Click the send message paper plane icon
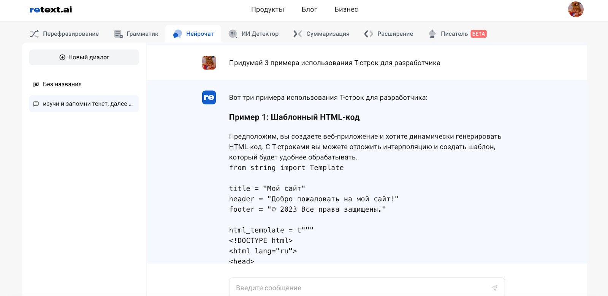The height and width of the screenshot is (296, 608). coord(494,288)
